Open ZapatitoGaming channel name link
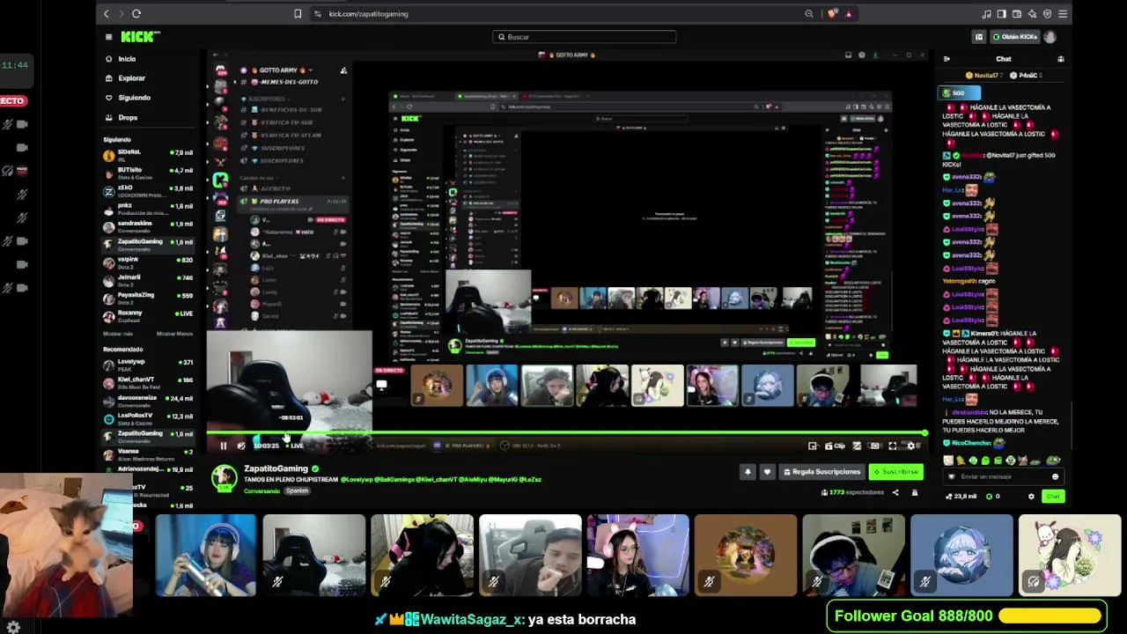 click(x=276, y=468)
